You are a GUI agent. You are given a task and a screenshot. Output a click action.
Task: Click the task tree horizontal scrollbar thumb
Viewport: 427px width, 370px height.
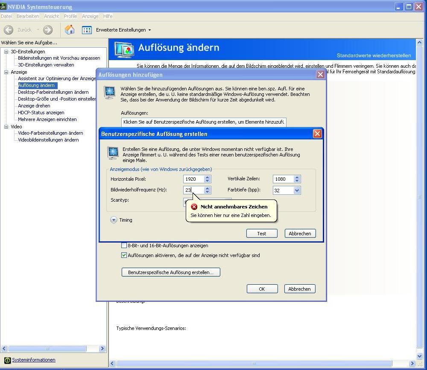point(47,349)
